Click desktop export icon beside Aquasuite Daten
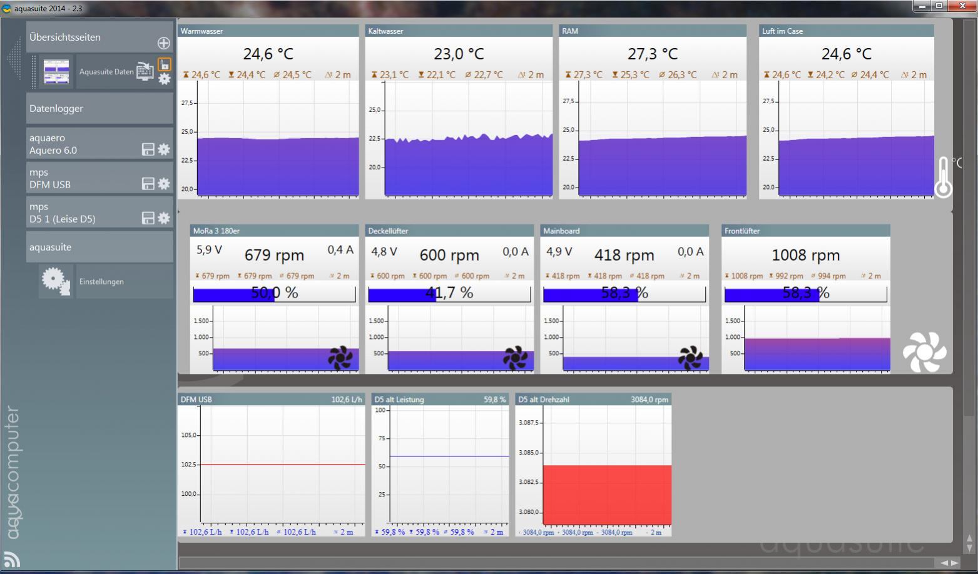978x574 pixels. (x=145, y=71)
